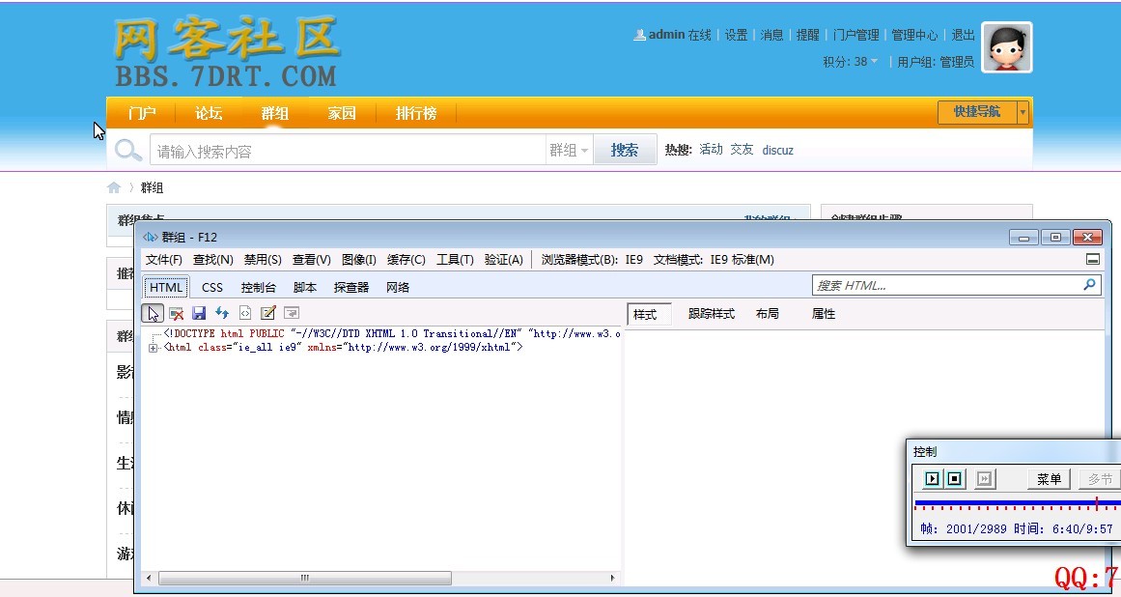The image size is (1121, 597).
Task: Switch to the HTML tab
Action: (x=166, y=288)
